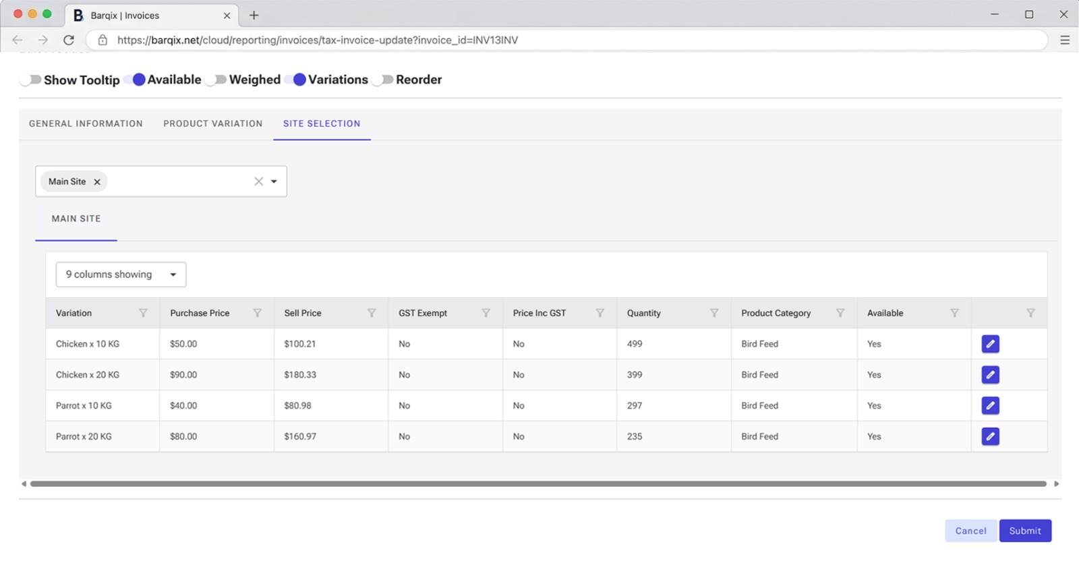Enable the Weighed switch
The image size is (1079, 561).
[x=216, y=80]
